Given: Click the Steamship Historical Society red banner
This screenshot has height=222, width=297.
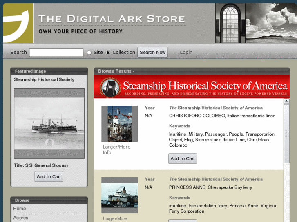Looking at the screenshot, I should (x=192, y=87).
